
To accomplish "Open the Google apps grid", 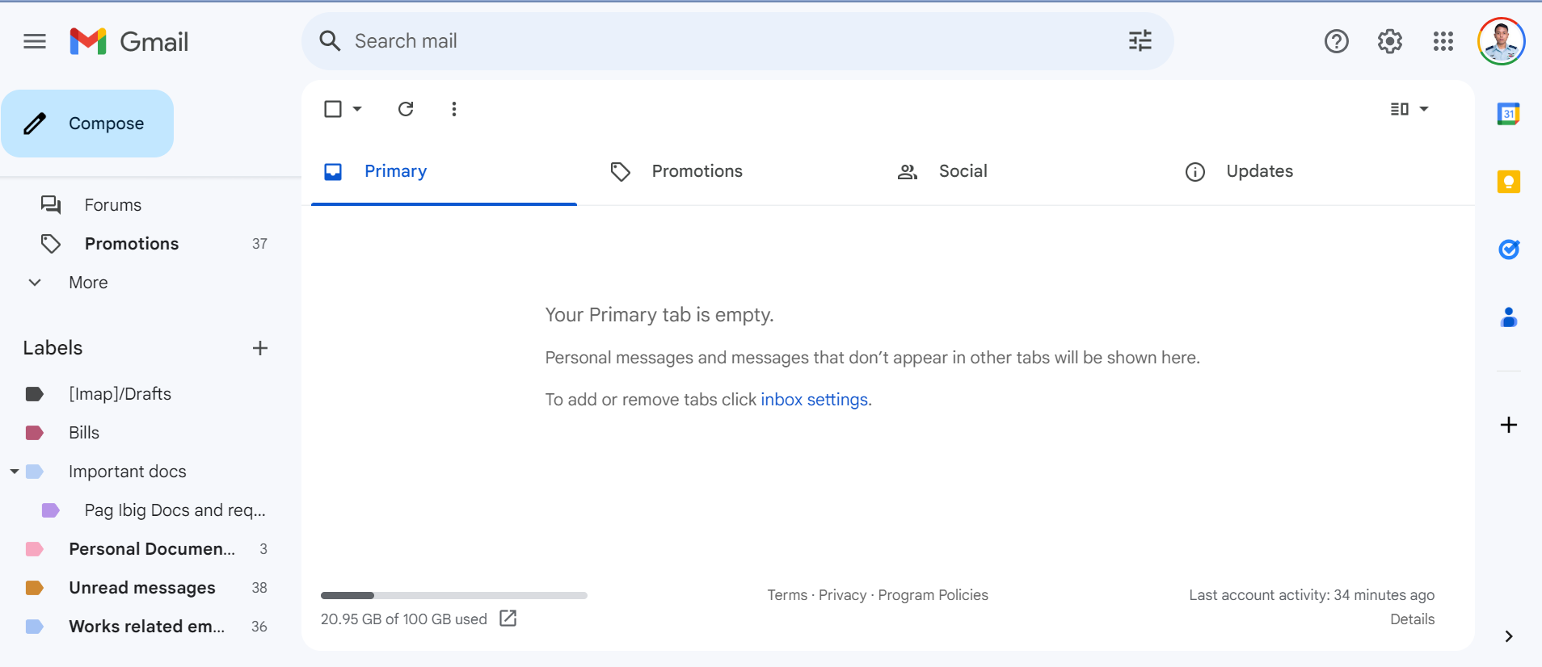I will 1443,41.
